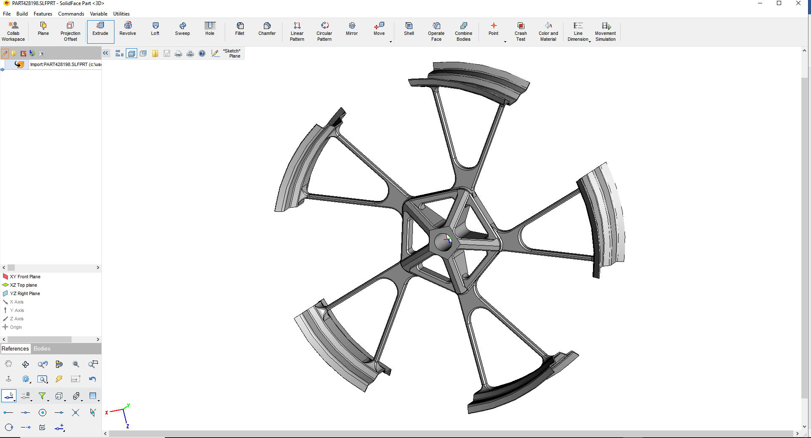Screen dimensions: 811x438
Task: Start the Crash Test tool
Action: point(521,32)
